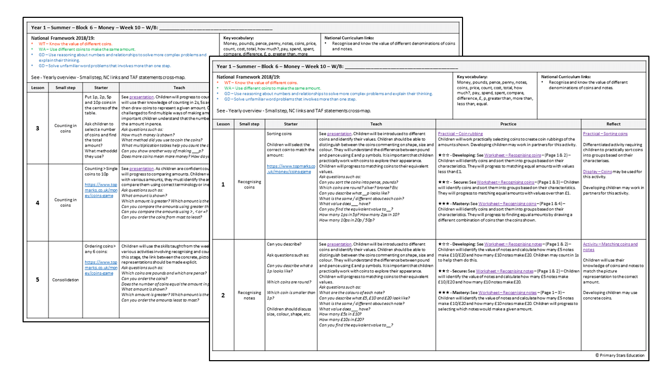Open Worksheet – Recognising coins in Developing row
This screenshot has width=672, height=378.
click(512, 155)
